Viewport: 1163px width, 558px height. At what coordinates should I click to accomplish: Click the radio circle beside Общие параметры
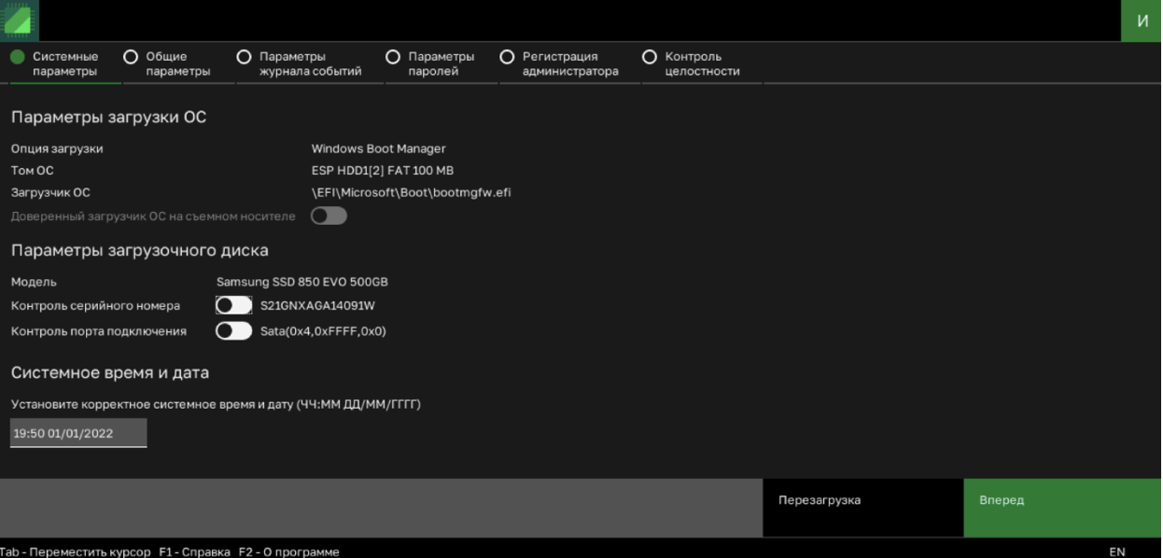[x=131, y=56]
